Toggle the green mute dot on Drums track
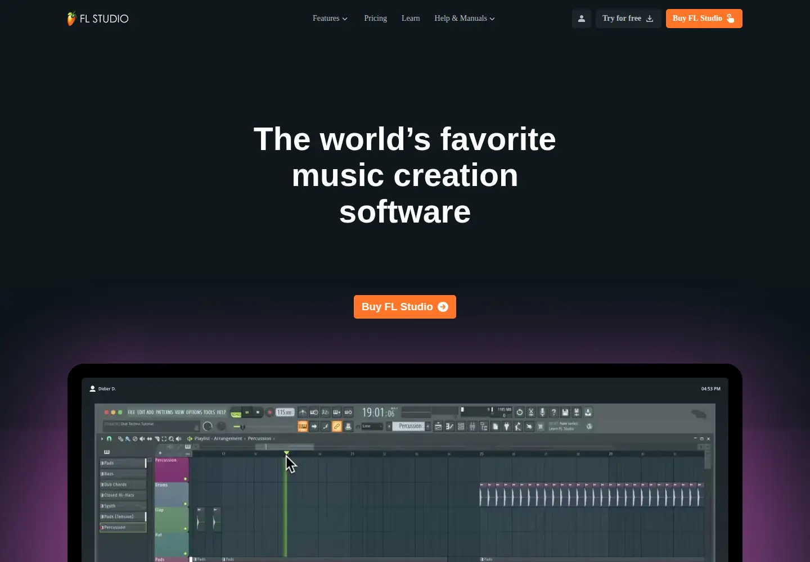This screenshot has width=810, height=562. (x=185, y=504)
